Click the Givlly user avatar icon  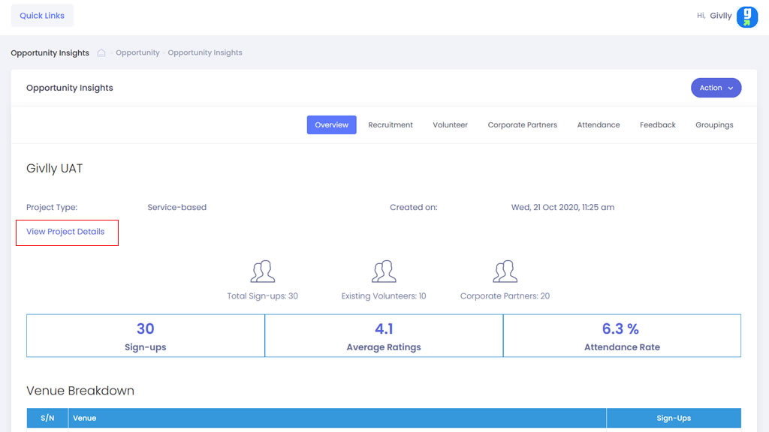pyautogui.click(x=746, y=16)
